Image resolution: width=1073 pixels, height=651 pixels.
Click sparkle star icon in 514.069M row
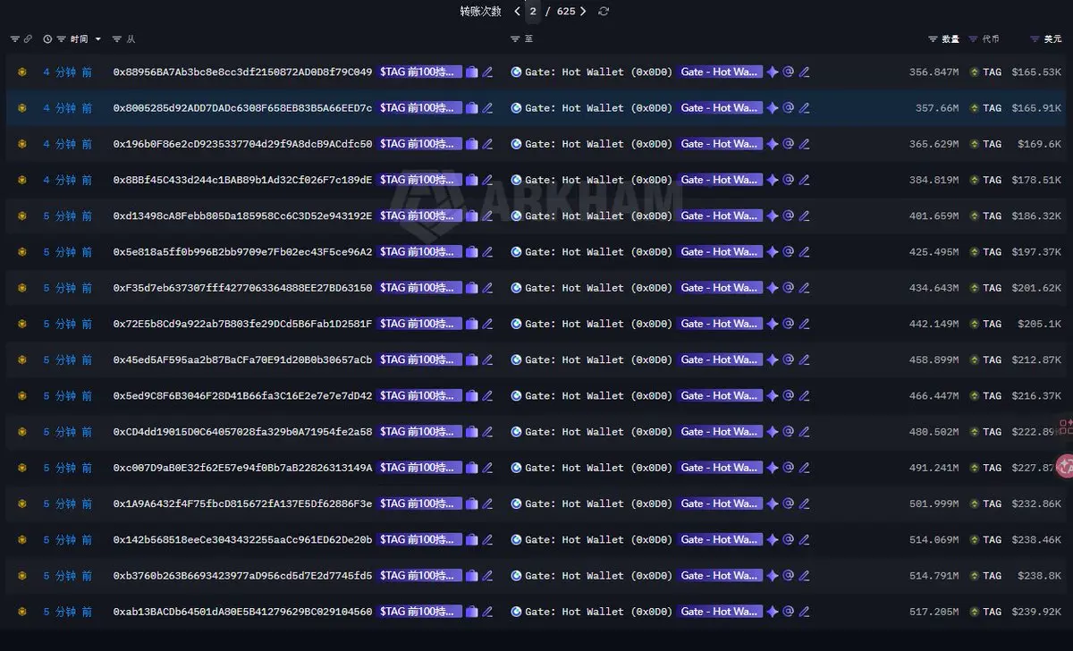pyautogui.click(x=773, y=539)
